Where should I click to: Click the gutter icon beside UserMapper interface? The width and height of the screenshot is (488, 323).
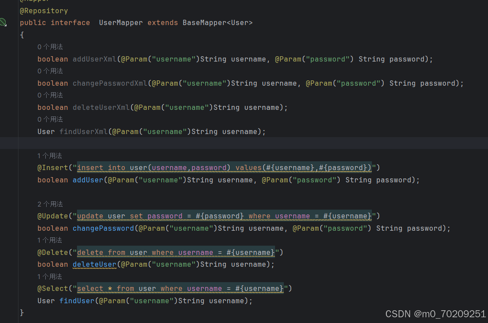pyautogui.click(x=3, y=22)
